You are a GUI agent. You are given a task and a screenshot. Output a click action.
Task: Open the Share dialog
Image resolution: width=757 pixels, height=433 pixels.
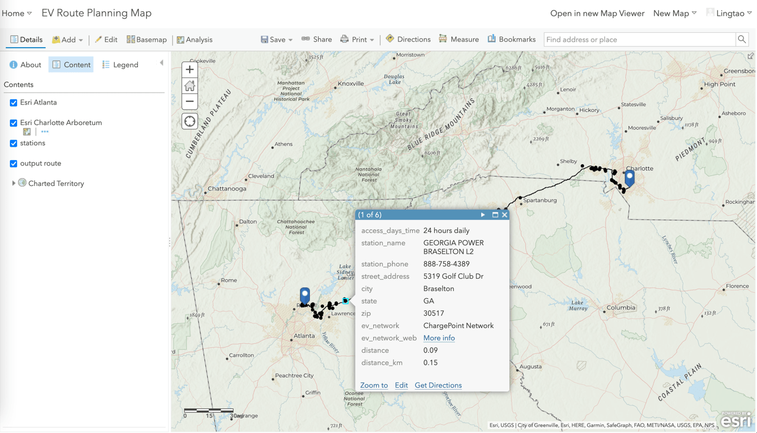pos(317,39)
